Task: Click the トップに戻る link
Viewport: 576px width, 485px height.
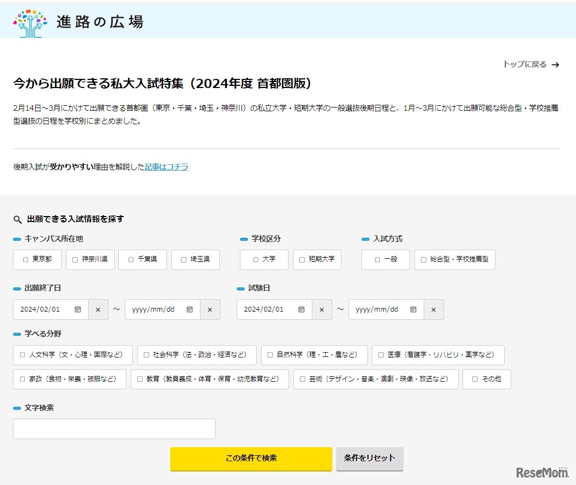Action: coord(525,64)
